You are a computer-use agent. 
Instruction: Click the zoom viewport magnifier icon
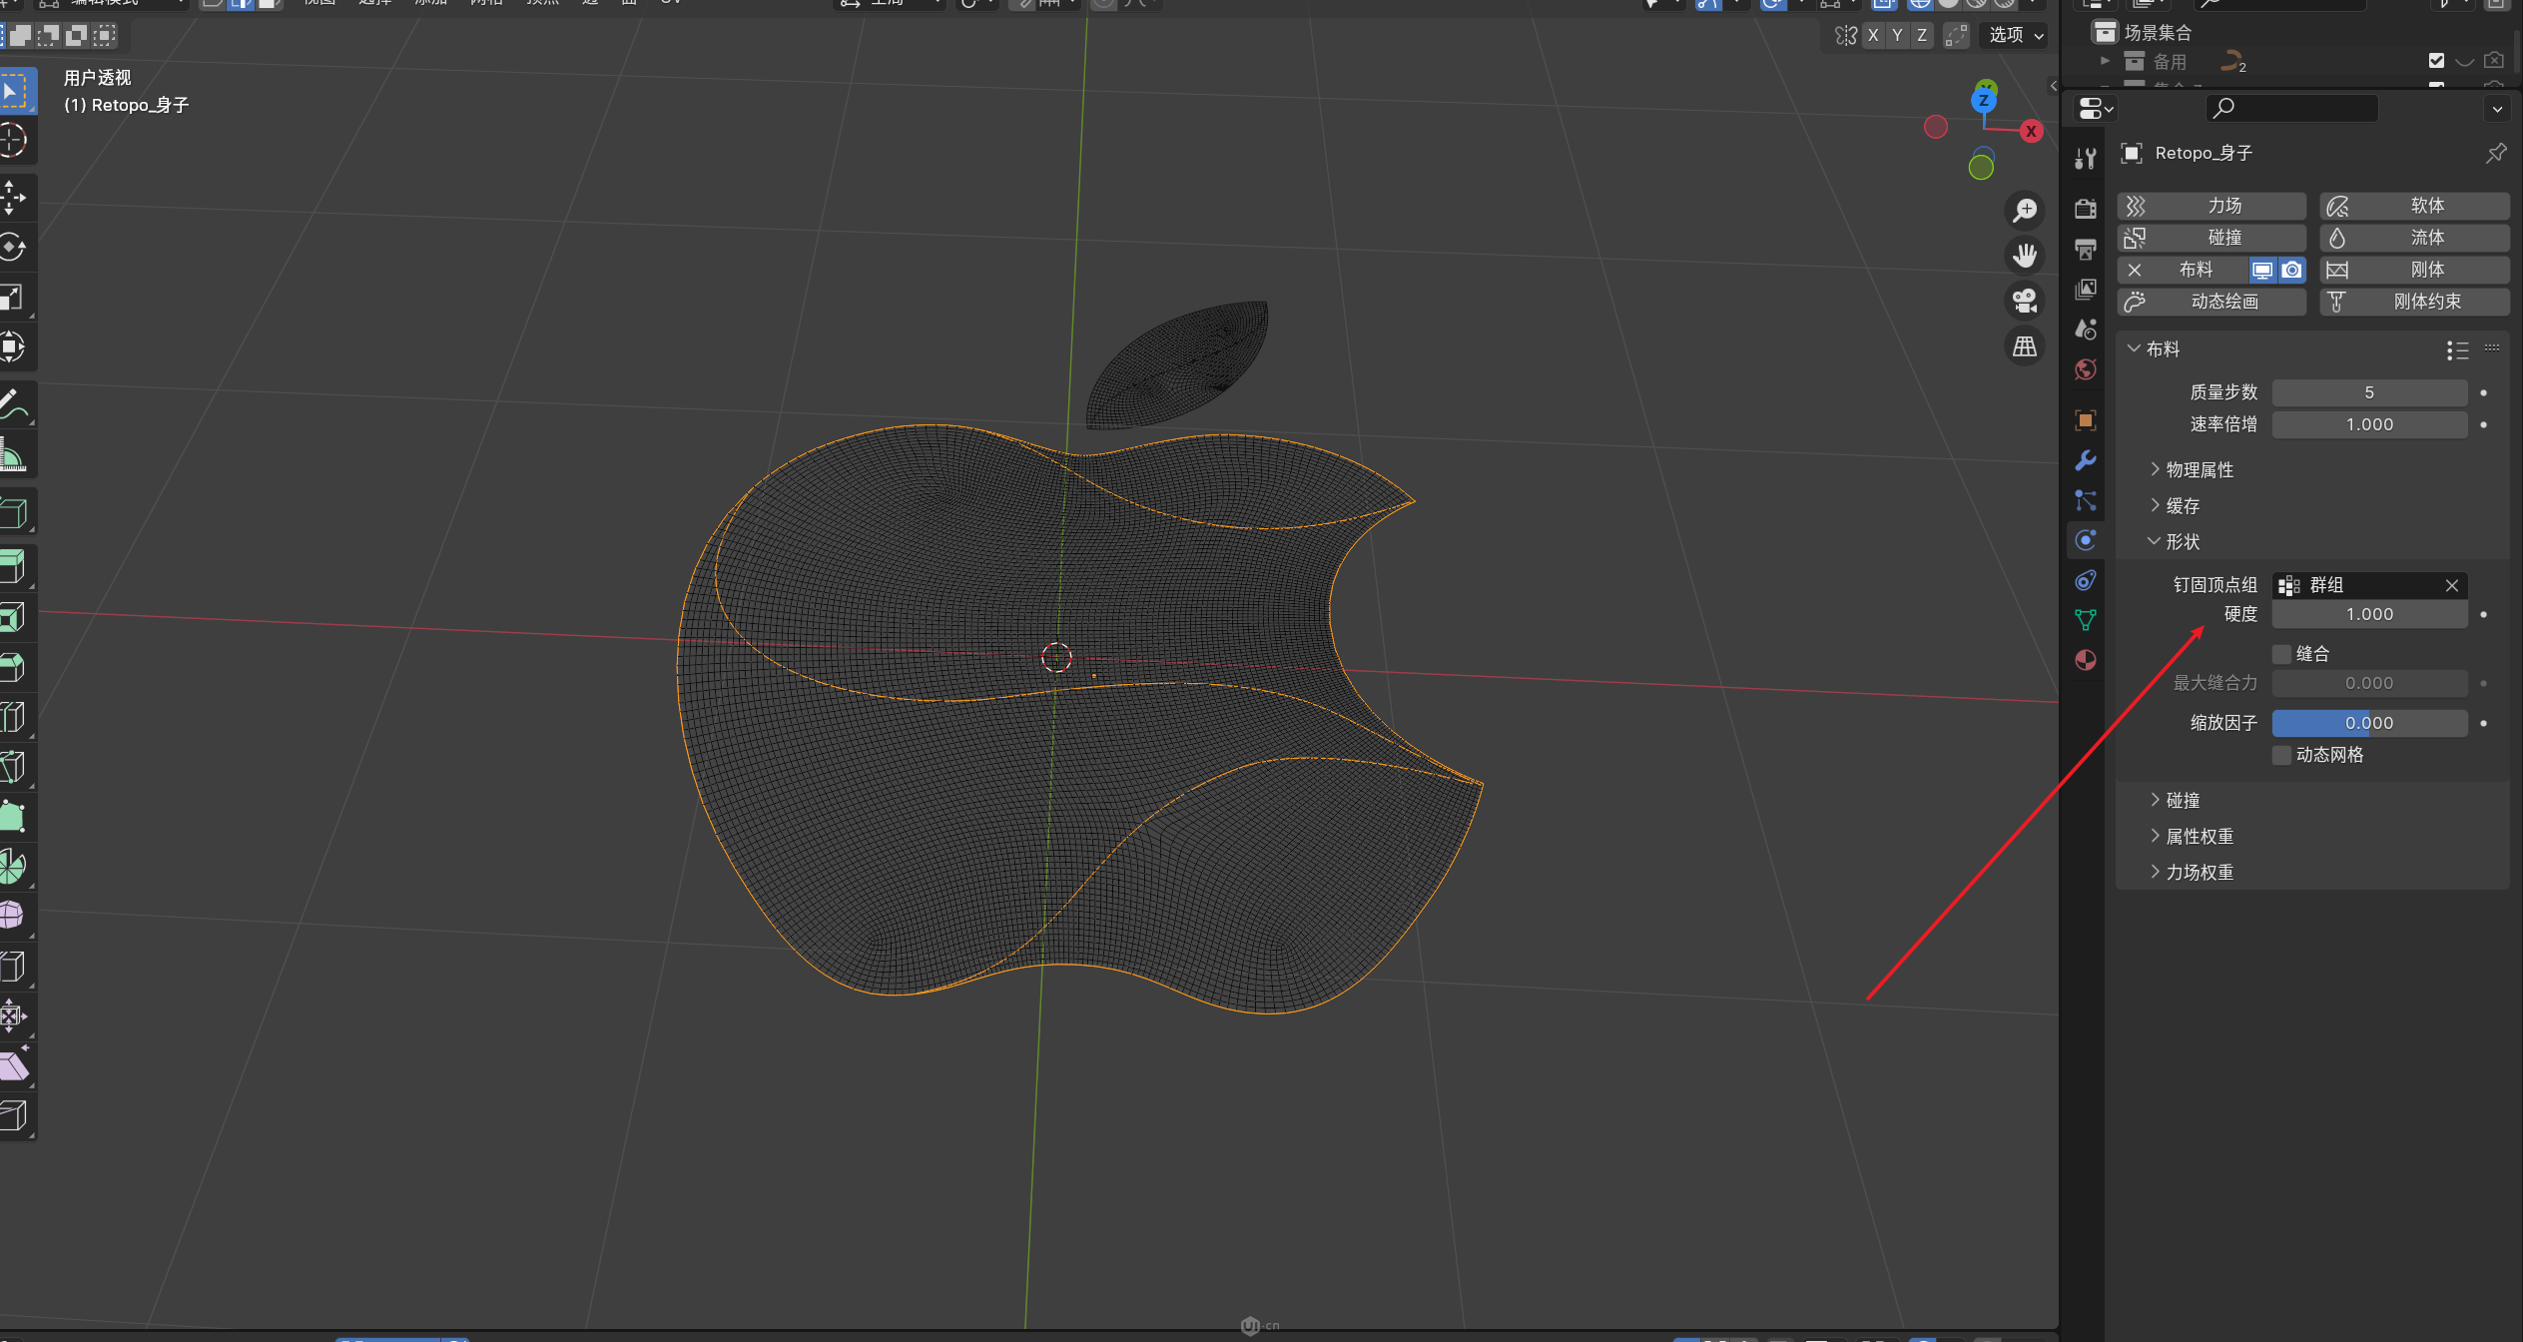(x=2025, y=211)
